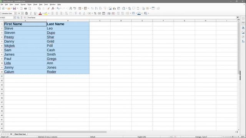Toggle Italic formatting
246x138 pixels.
pyautogui.click(x=31, y=13)
